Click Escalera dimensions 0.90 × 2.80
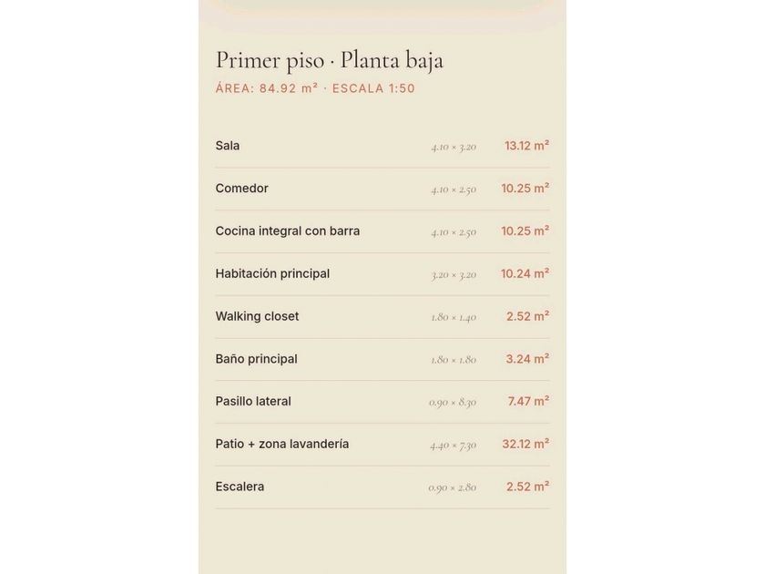Image resolution: width=765 pixels, height=574 pixels. pyautogui.click(x=453, y=487)
